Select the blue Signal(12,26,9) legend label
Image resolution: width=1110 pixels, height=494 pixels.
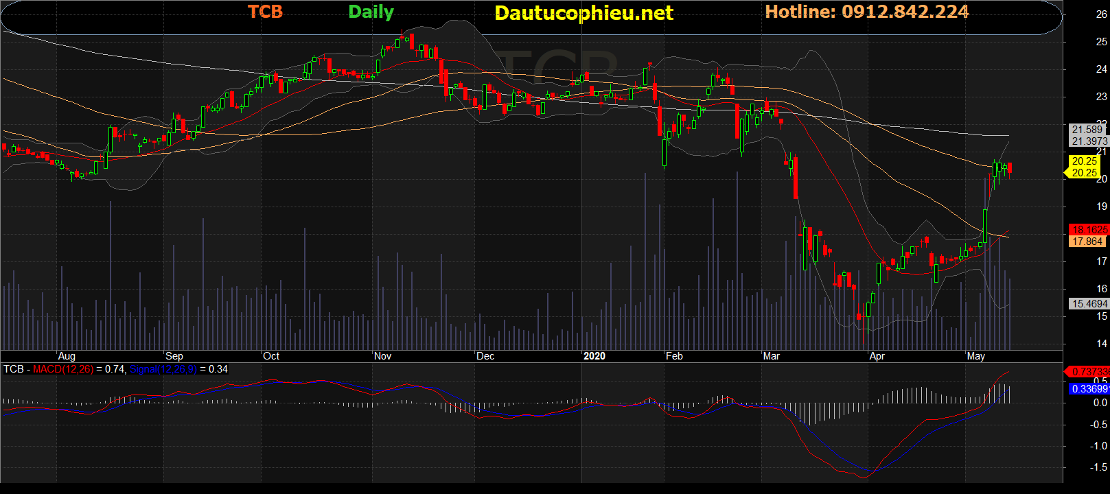(x=163, y=369)
